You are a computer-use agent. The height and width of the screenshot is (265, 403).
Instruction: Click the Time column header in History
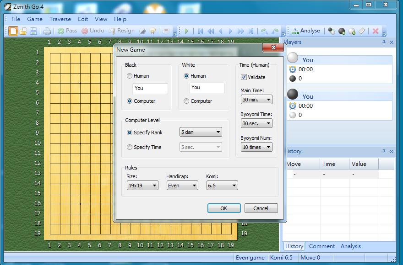coord(334,164)
